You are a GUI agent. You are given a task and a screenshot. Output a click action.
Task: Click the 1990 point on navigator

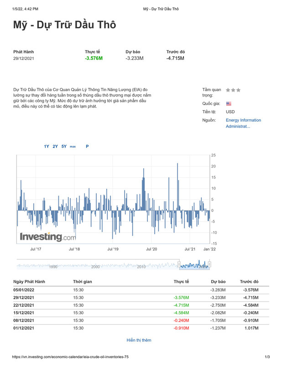[53, 267]
